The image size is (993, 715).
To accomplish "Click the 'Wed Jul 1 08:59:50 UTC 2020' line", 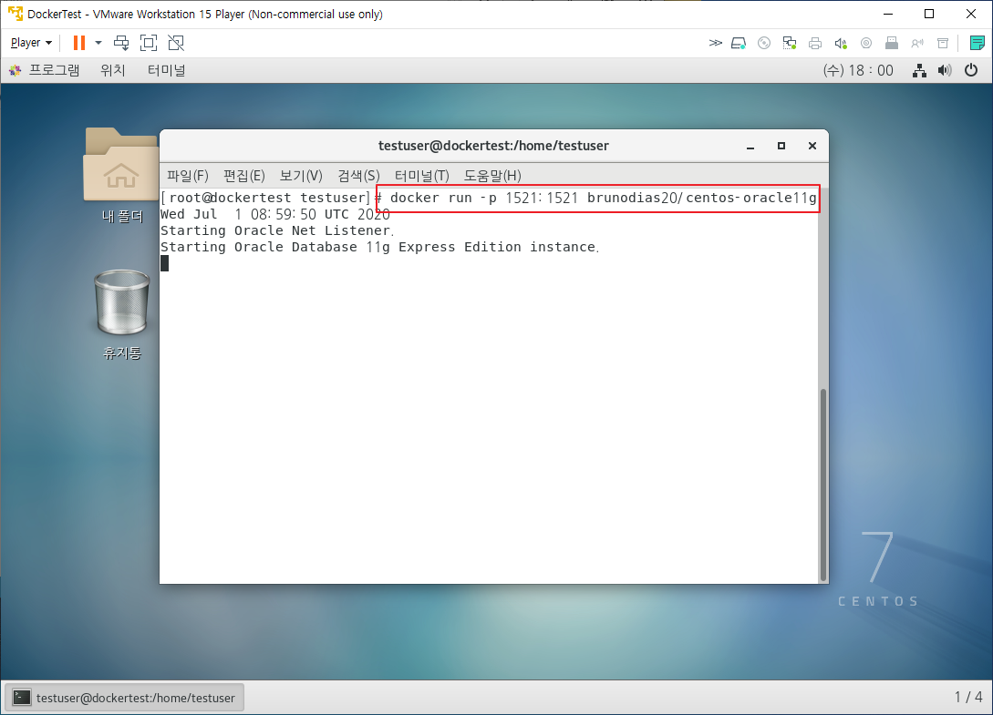I will click(274, 214).
